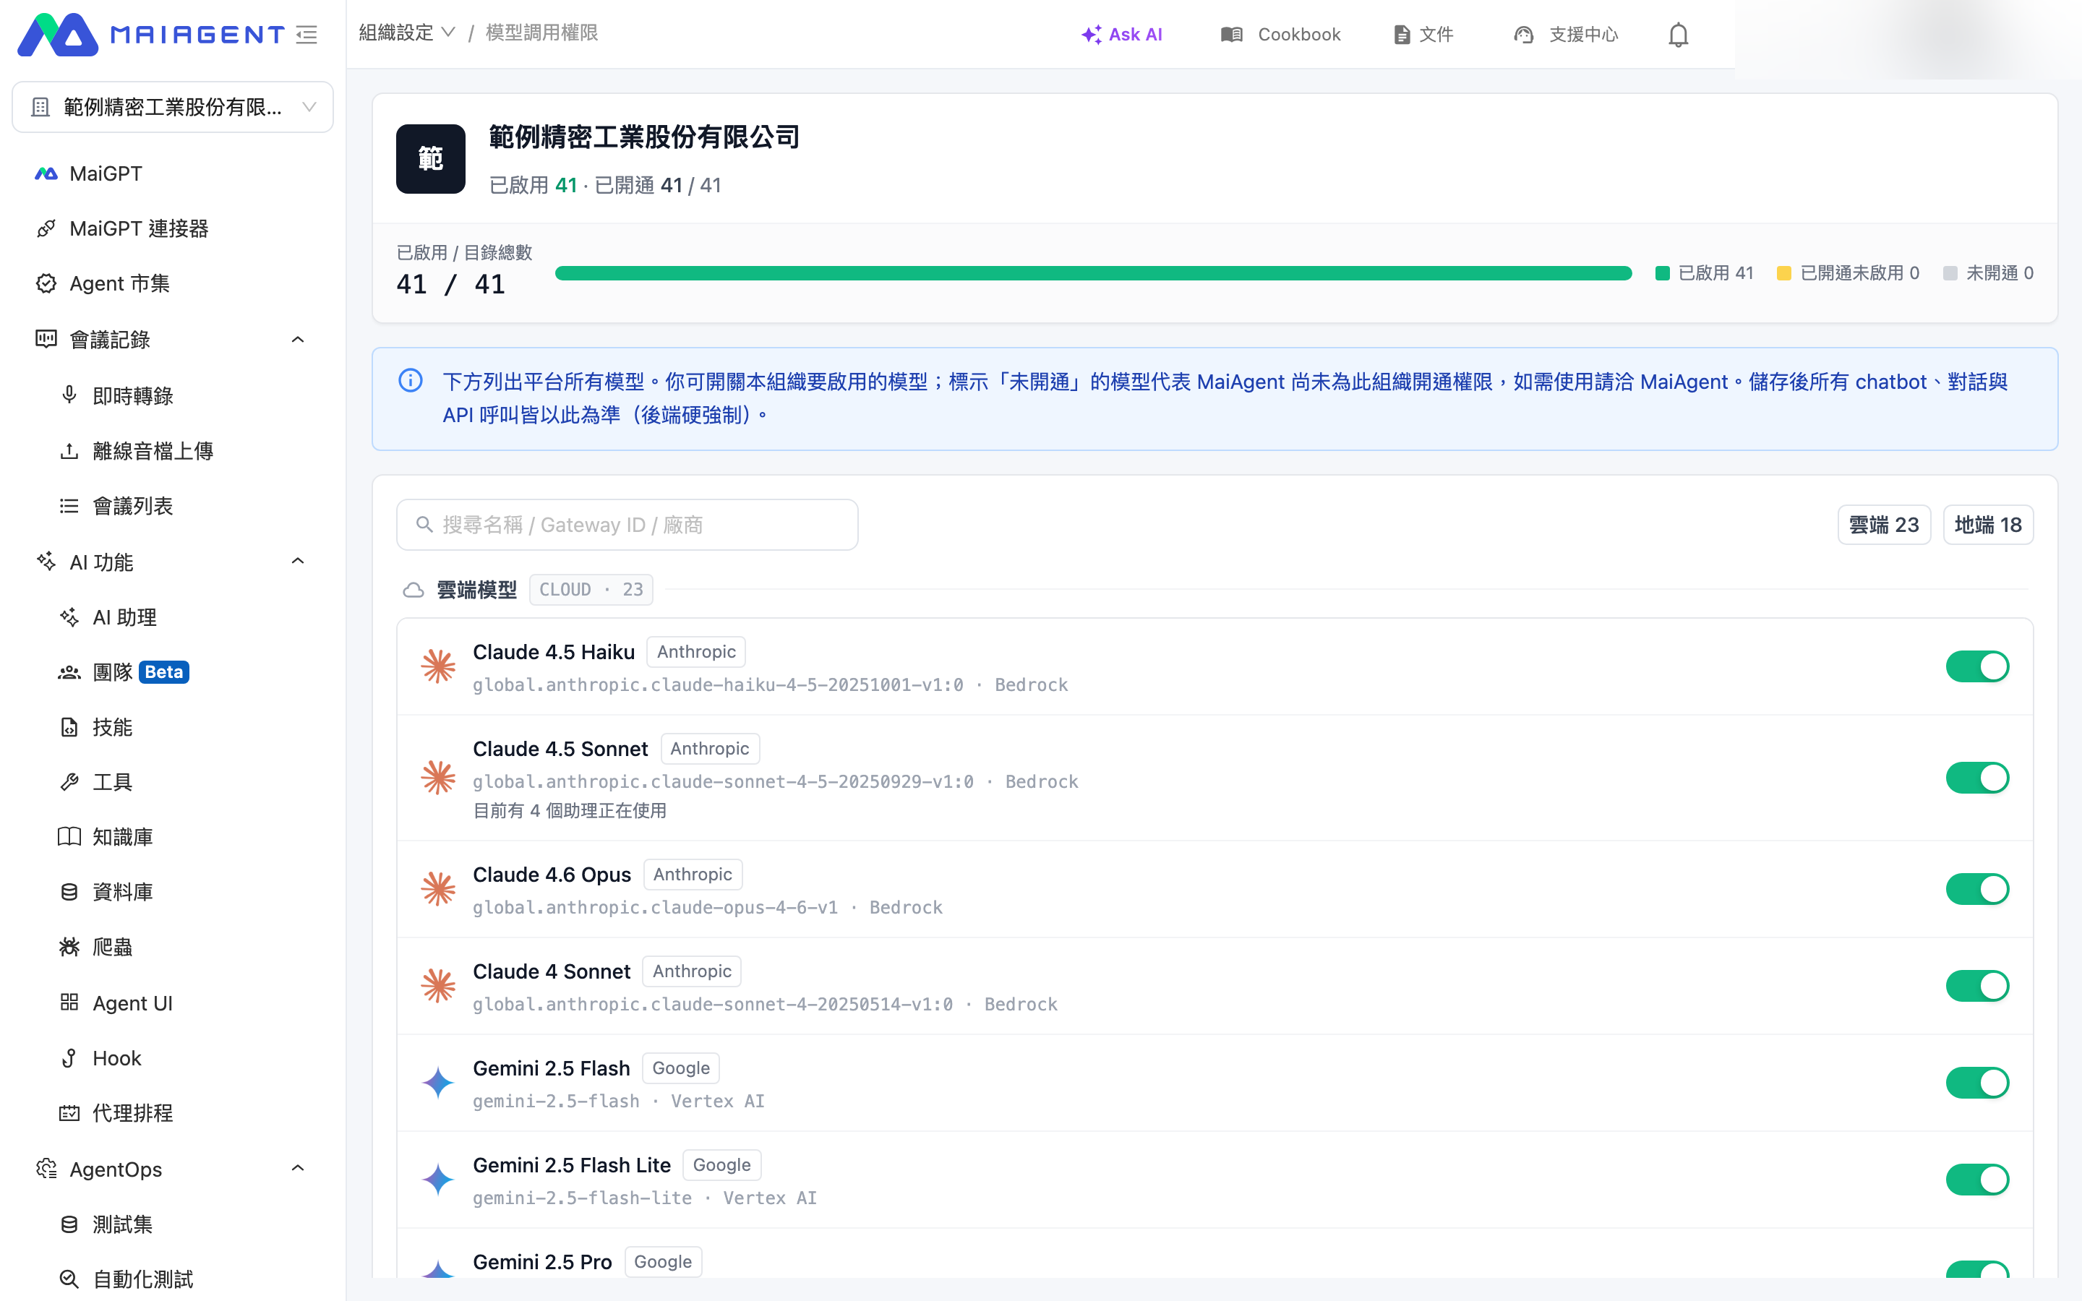
Task: Click the 範 organization avatar
Action: (x=431, y=159)
